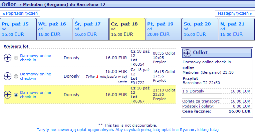
Task: Click the plane icon in Odlot summary
Action: [x=187, y=53]
